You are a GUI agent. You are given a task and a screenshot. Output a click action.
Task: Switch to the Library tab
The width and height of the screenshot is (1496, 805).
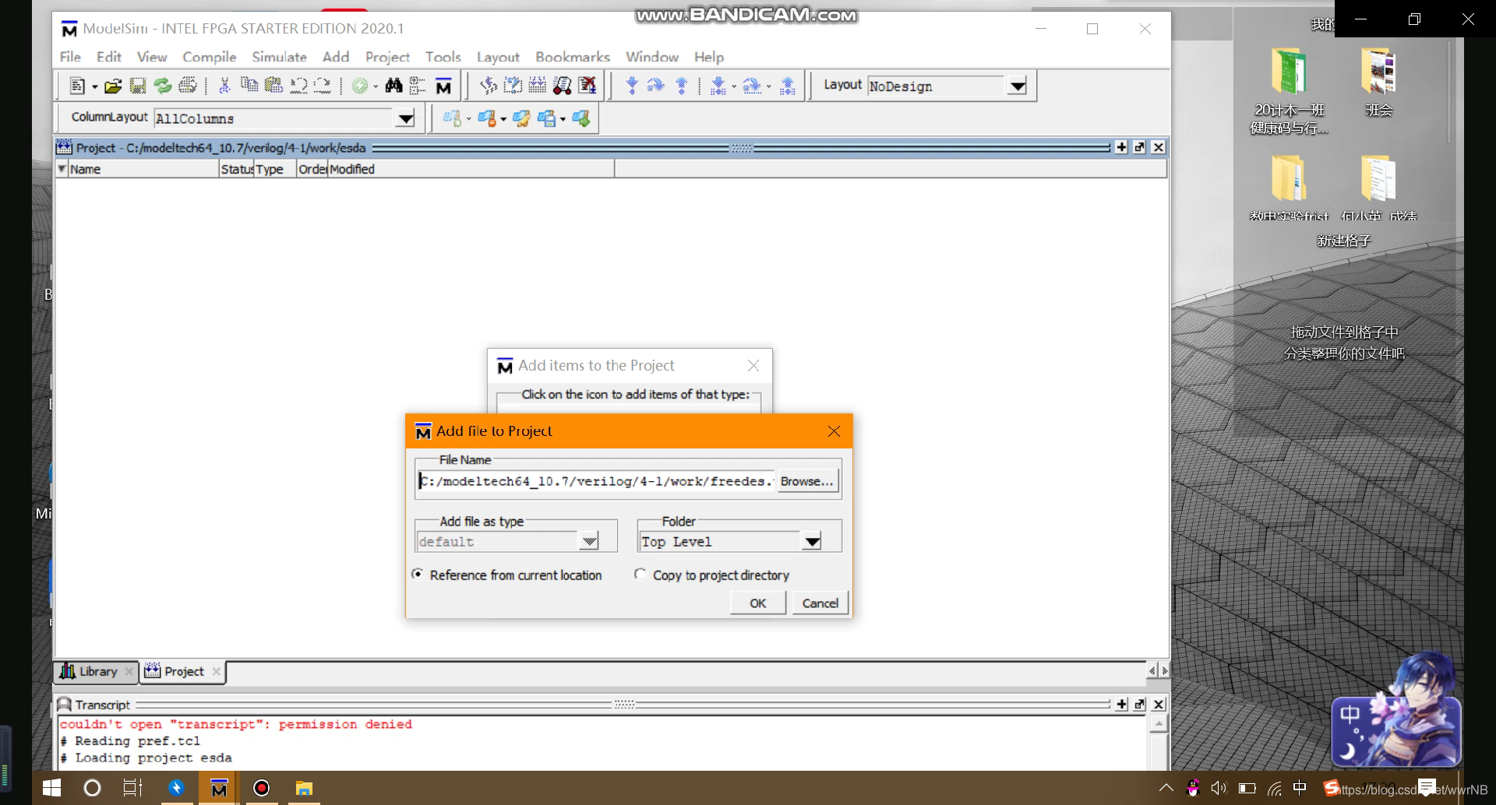click(97, 671)
